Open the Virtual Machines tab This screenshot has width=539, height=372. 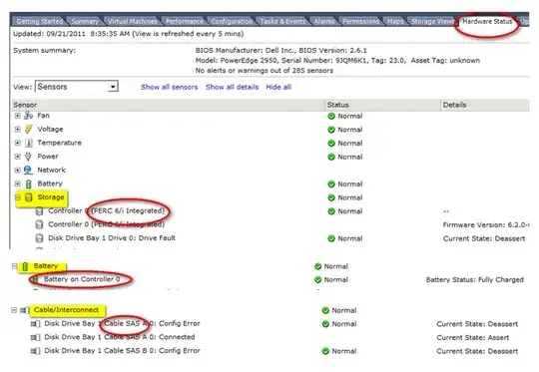pos(133,21)
